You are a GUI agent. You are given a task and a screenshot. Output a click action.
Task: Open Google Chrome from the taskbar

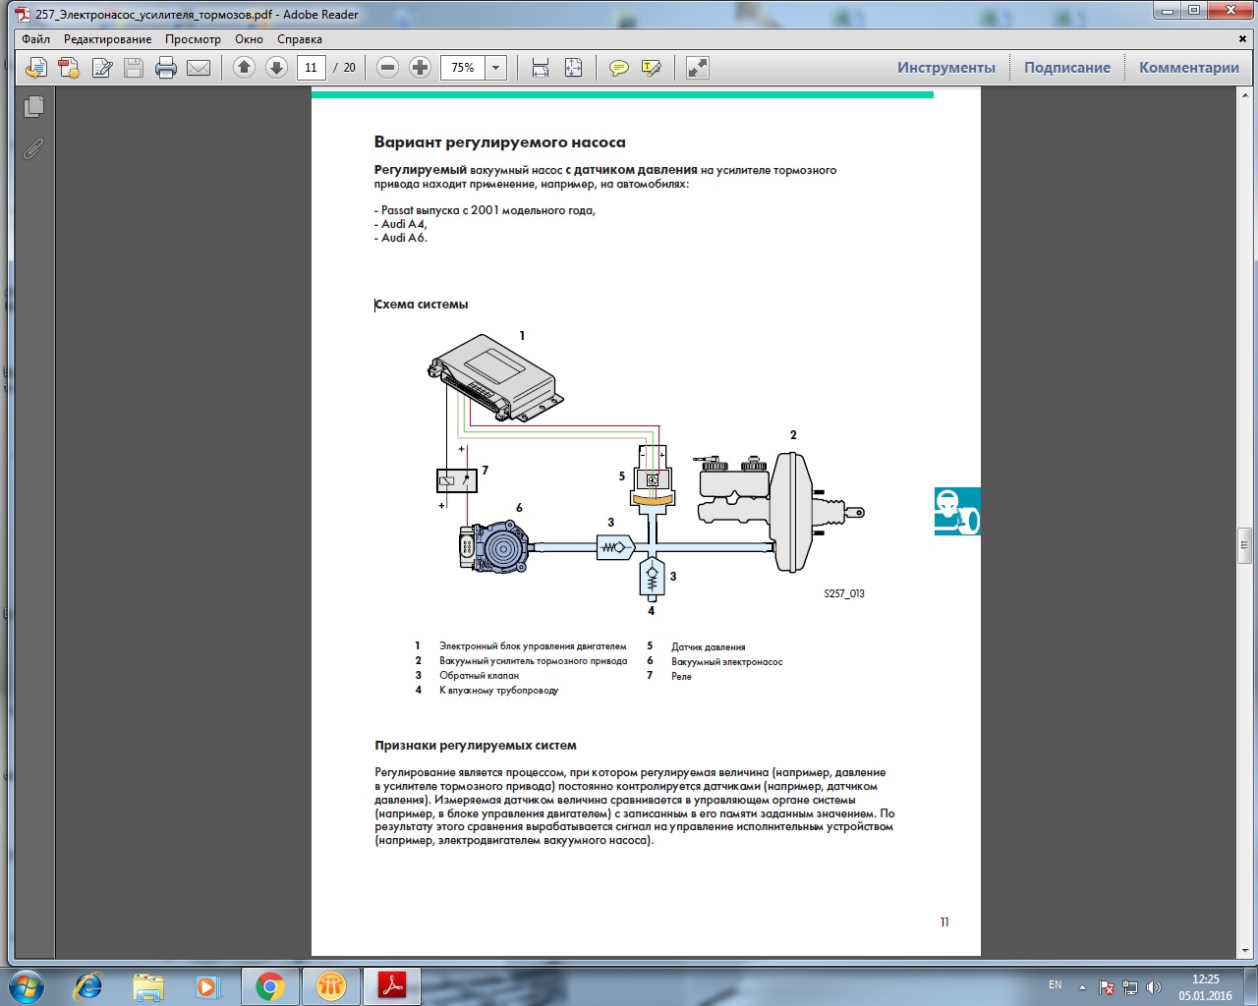(x=270, y=985)
